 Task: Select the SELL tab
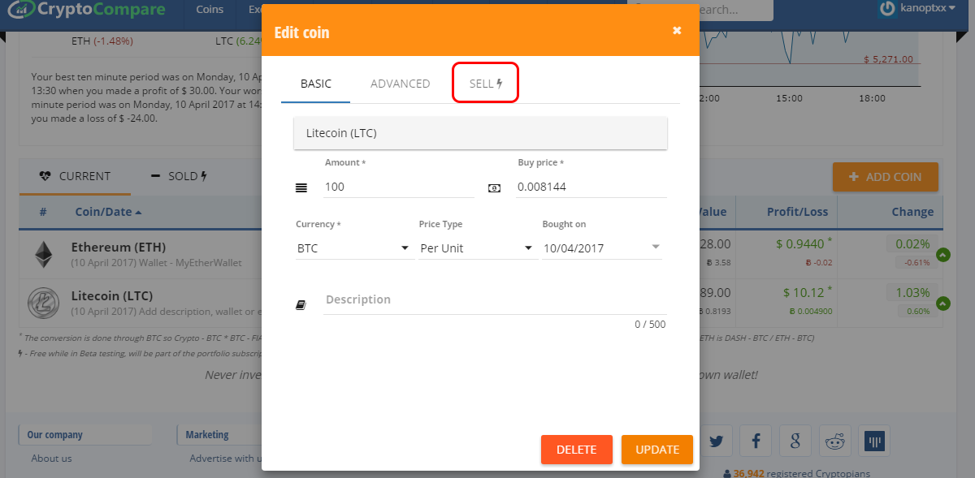coord(486,84)
